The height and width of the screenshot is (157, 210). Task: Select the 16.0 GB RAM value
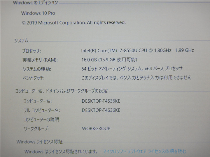pyautogui.click(x=109, y=60)
